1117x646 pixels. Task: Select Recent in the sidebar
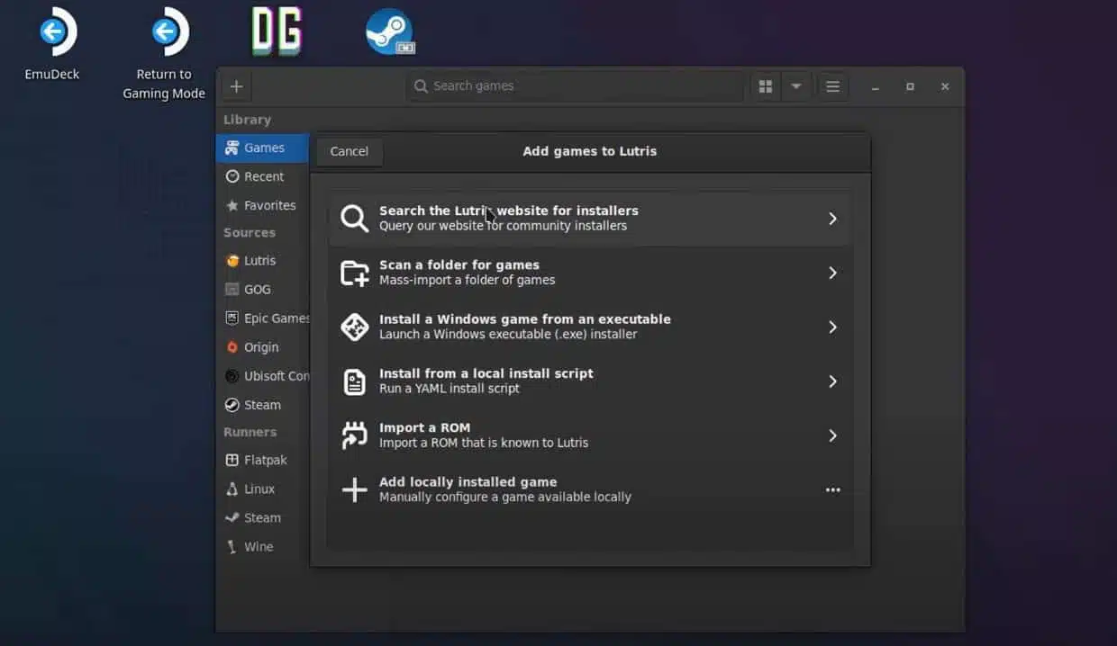tap(262, 176)
